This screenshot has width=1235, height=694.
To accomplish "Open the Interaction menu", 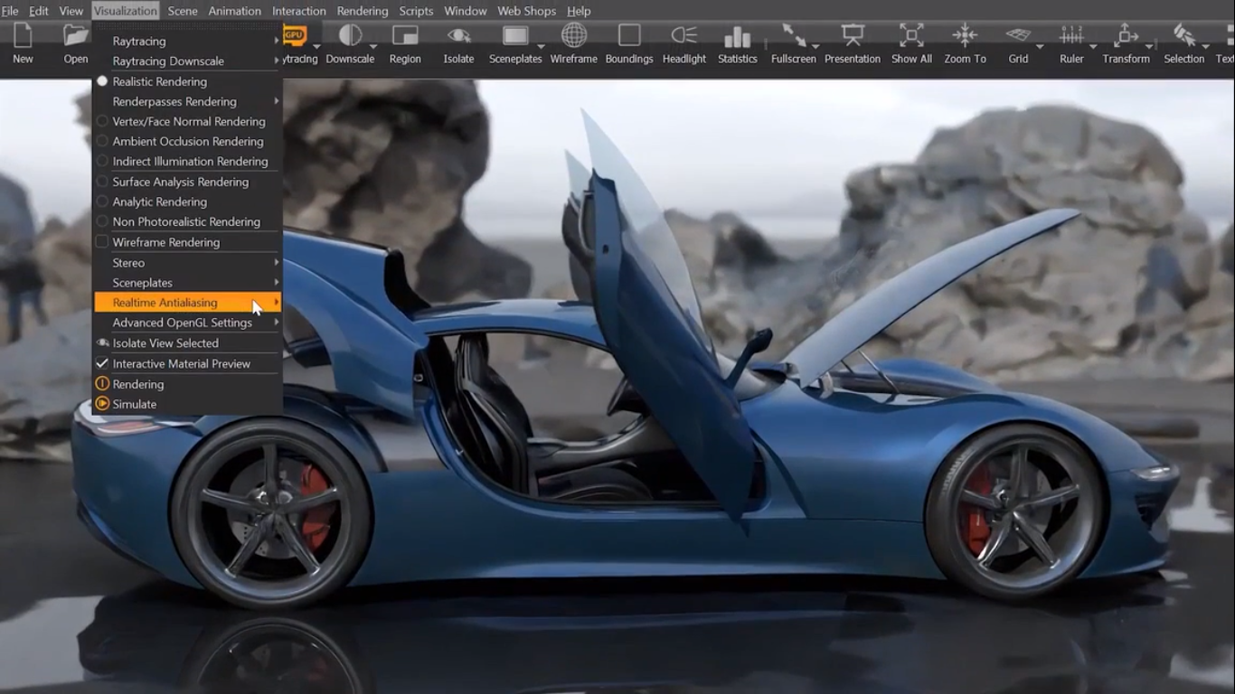I will point(299,11).
